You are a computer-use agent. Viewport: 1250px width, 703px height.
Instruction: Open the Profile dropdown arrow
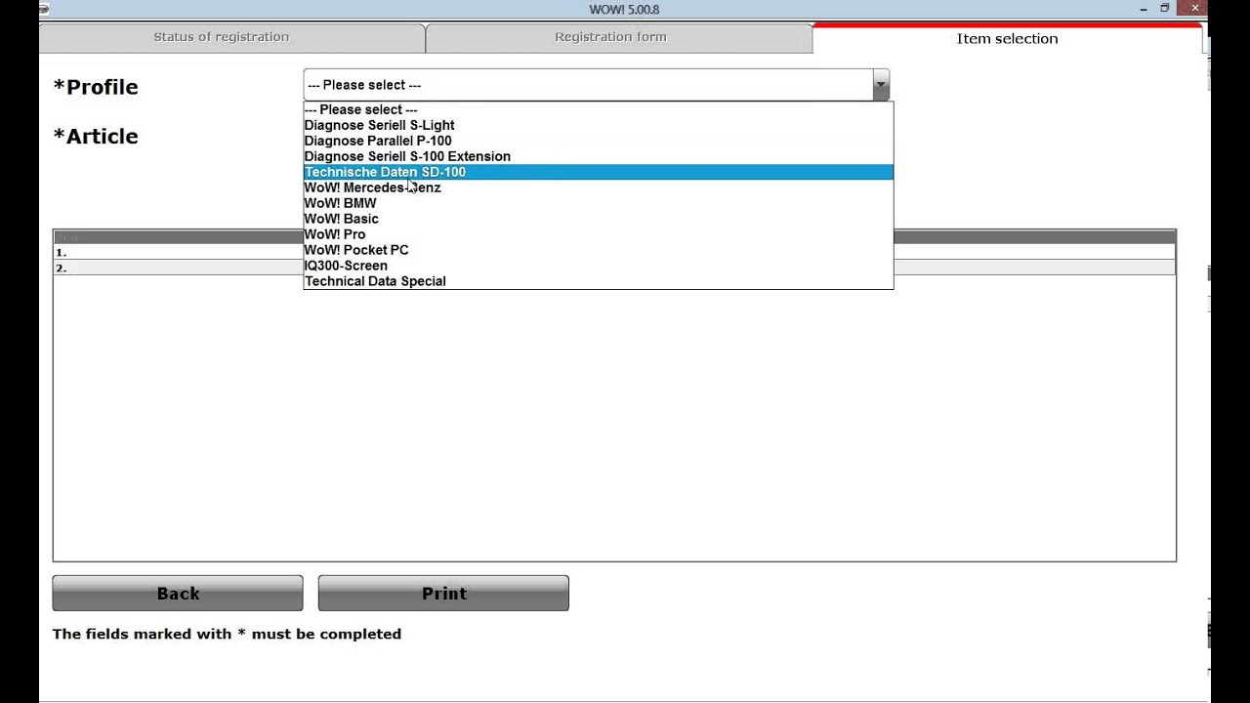(881, 85)
